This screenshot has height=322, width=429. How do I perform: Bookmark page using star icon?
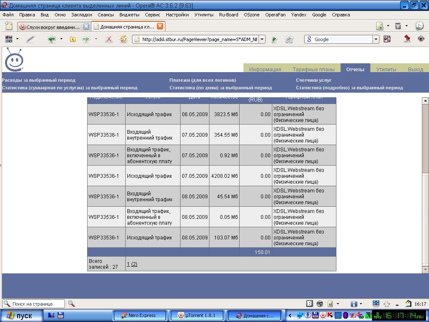[289, 39]
